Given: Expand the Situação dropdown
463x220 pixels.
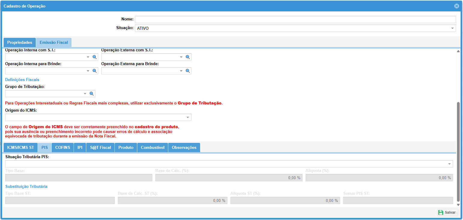Looking at the screenshot, I should [x=452, y=28].
